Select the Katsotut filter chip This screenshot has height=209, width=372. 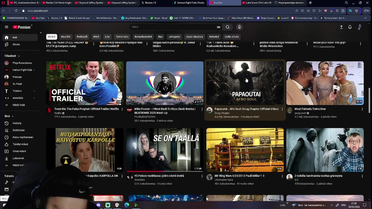214,37
